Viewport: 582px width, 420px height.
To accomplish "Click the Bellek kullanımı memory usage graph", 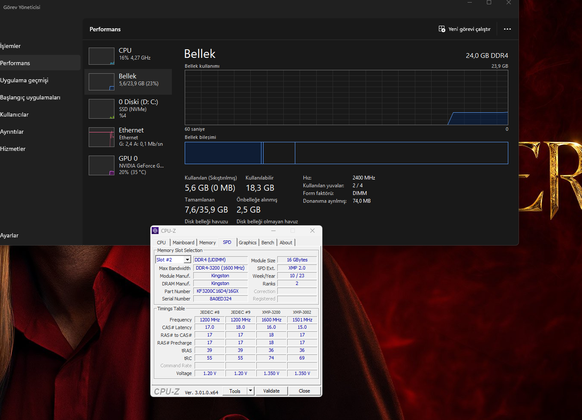I will click(346, 98).
